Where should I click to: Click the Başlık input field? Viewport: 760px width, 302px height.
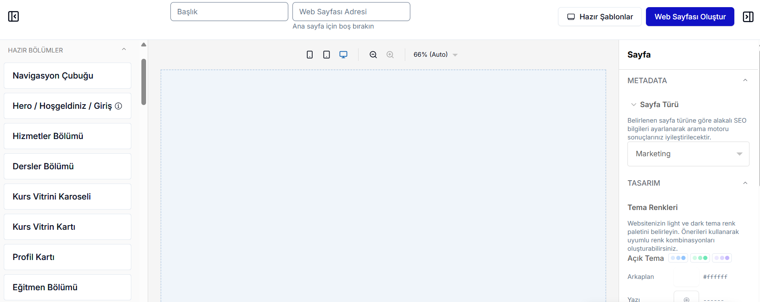click(x=229, y=12)
